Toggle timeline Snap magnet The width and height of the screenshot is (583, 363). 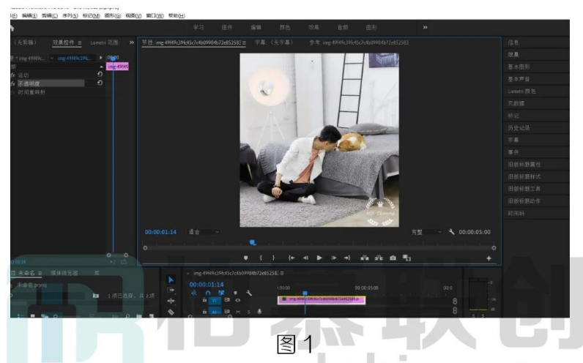tap(208, 293)
